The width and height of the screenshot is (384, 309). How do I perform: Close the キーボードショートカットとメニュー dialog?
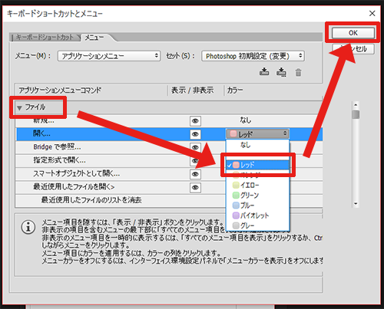[x=372, y=13]
